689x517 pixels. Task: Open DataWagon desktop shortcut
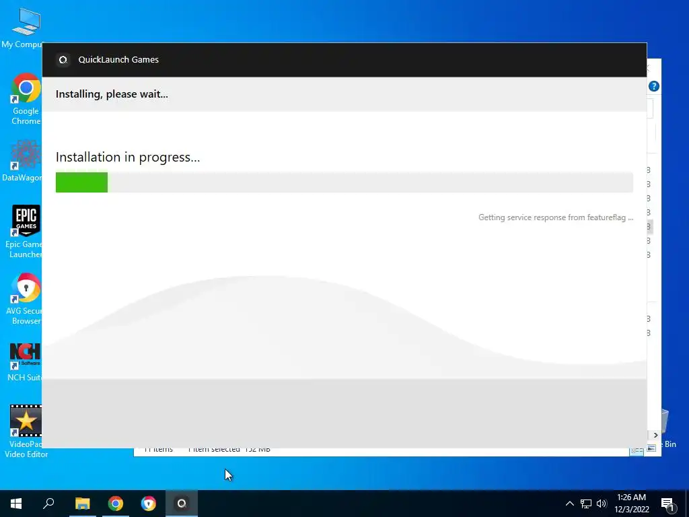(23, 162)
